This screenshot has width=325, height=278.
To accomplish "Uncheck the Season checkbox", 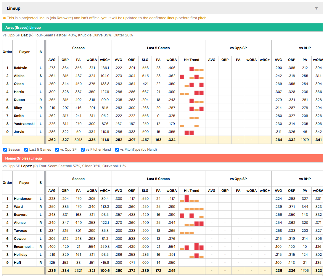I will tap(5, 150).
